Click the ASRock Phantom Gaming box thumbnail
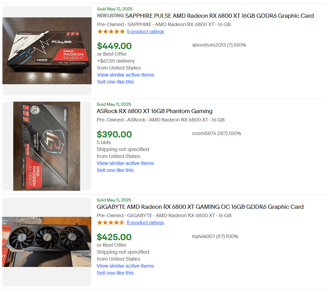The height and width of the screenshot is (292, 330). point(47,146)
